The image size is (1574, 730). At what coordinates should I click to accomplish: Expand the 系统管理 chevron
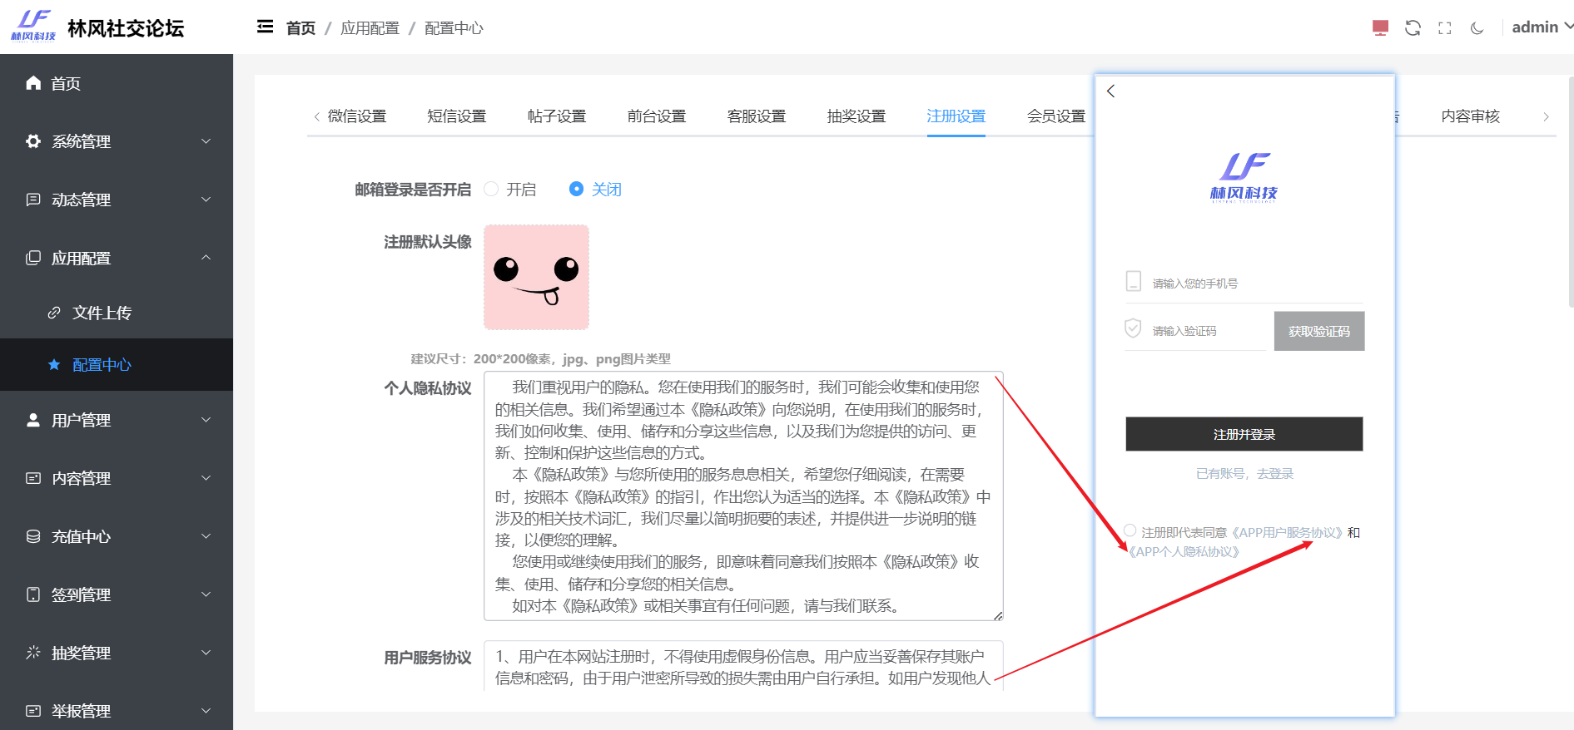(x=206, y=141)
